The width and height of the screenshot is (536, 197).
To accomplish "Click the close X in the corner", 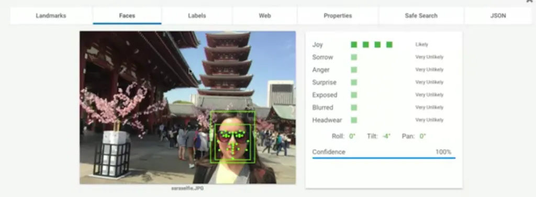I will click(x=530, y=2).
